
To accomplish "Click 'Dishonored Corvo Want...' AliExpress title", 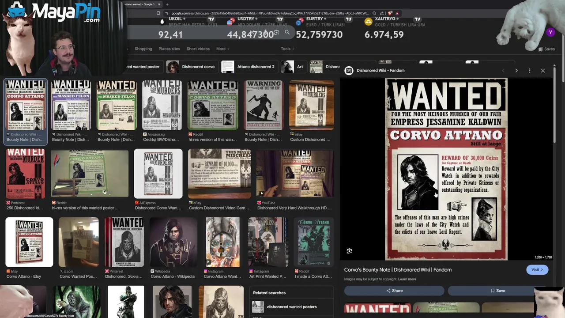I will [158, 208].
